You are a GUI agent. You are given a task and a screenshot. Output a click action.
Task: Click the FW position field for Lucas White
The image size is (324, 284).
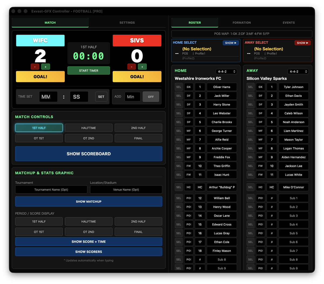[x=260, y=175]
